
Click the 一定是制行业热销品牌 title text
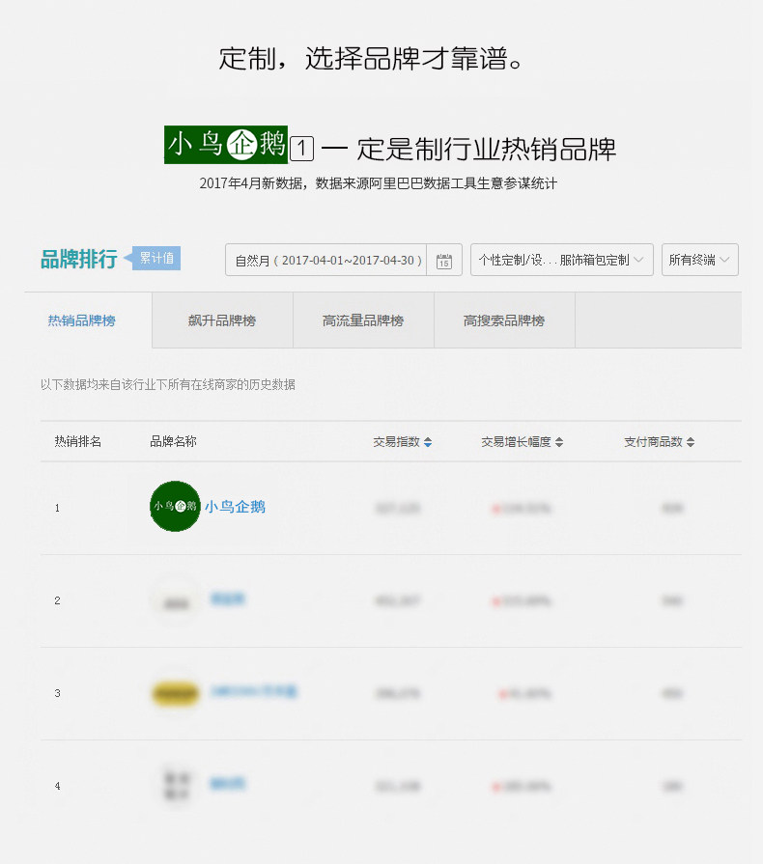click(468, 150)
